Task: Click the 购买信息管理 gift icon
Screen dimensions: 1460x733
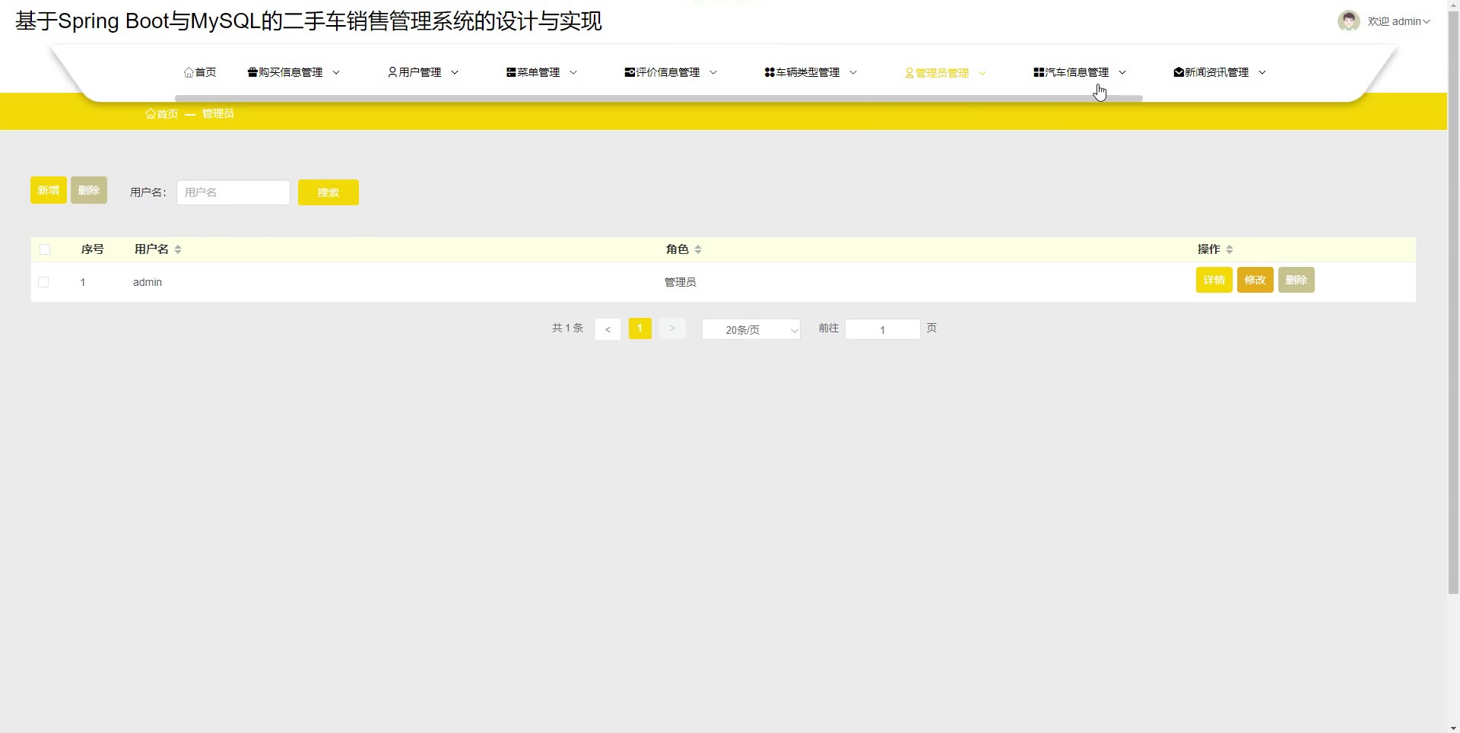Action: coord(252,73)
